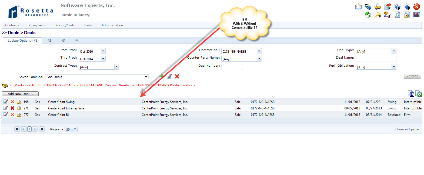Switch to the #3 tab
424x175 pixels.
tap(63, 41)
